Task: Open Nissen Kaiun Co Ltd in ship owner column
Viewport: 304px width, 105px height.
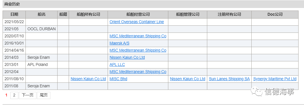Action: point(88,79)
